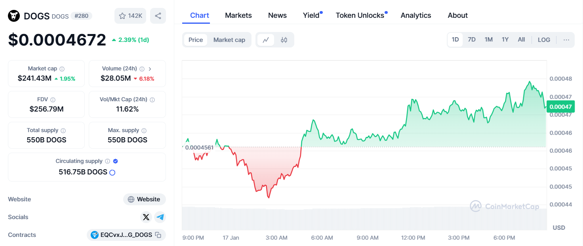This screenshot has height=246, width=583.
Task: Click the 516.75B DOGS circulating supply value
Action: [x=83, y=172]
